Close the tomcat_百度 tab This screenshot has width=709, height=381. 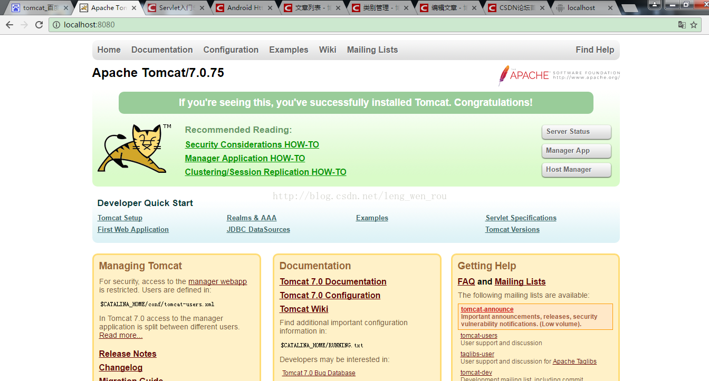tap(66, 8)
